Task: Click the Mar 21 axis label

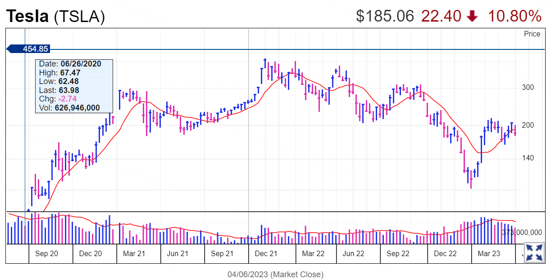Action: click(x=134, y=253)
